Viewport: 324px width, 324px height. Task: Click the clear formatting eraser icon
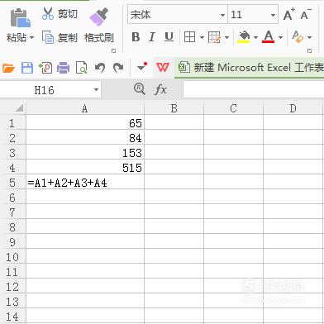click(x=298, y=36)
